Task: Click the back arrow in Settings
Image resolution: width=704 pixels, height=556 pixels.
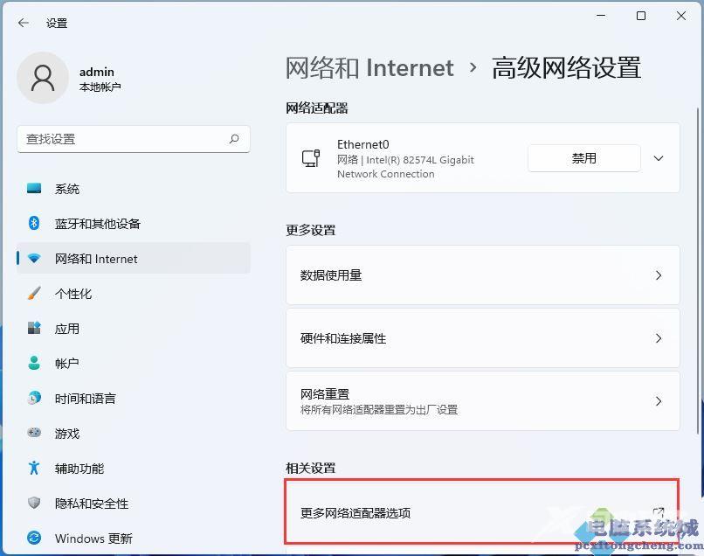Action: point(24,24)
